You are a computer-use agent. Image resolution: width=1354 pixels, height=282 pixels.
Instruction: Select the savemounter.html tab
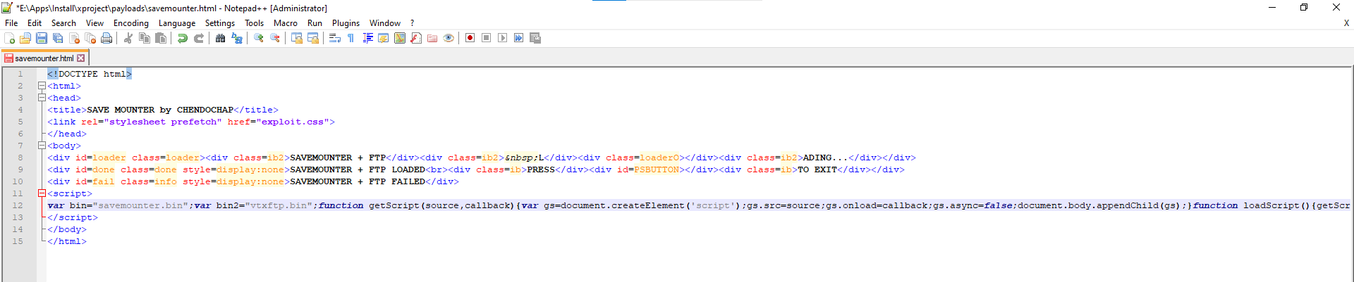(x=44, y=58)
